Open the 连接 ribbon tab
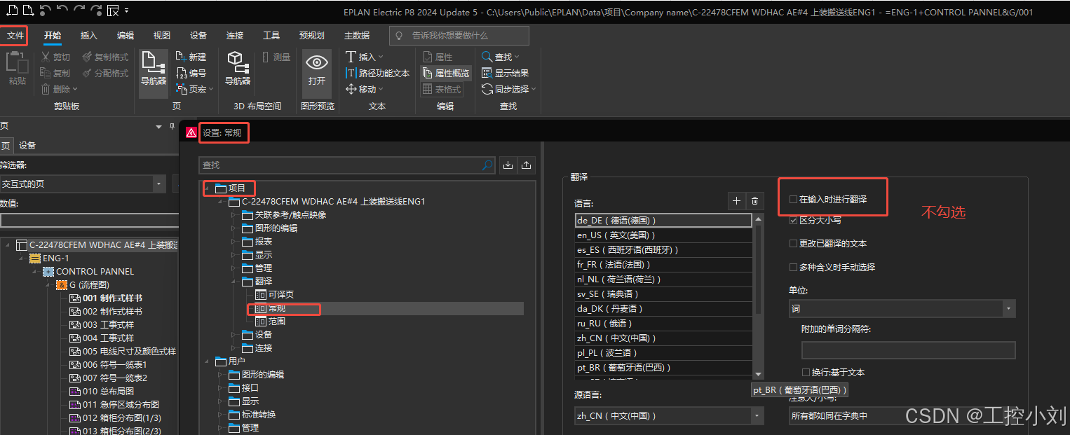The width and height of the screenshot is (1070, 435). 235,35
